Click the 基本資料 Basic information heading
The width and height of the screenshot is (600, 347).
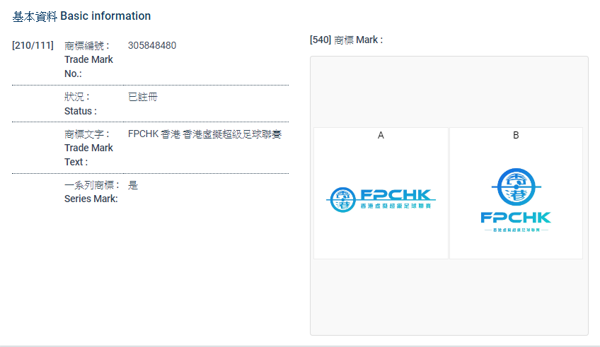81,16
